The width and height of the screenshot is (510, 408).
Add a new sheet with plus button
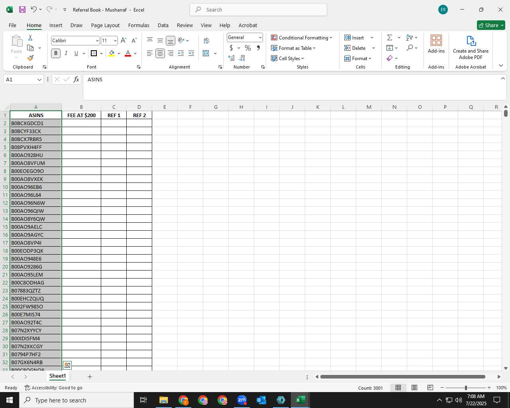(x=90, y=377)
